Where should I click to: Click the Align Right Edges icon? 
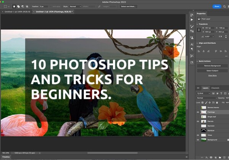click(208, 51)
